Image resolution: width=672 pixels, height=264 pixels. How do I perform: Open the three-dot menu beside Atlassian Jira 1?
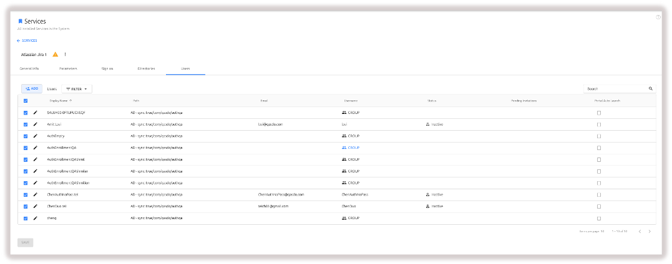(x=65, y=54)
